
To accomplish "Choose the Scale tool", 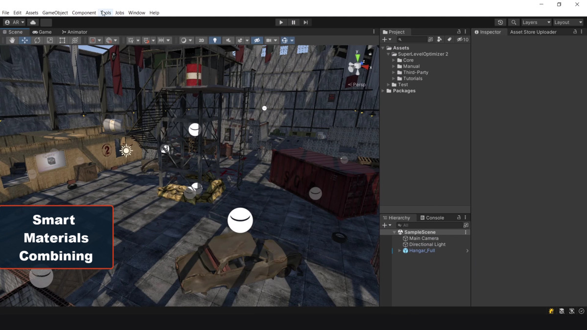I will coord(49,40).
